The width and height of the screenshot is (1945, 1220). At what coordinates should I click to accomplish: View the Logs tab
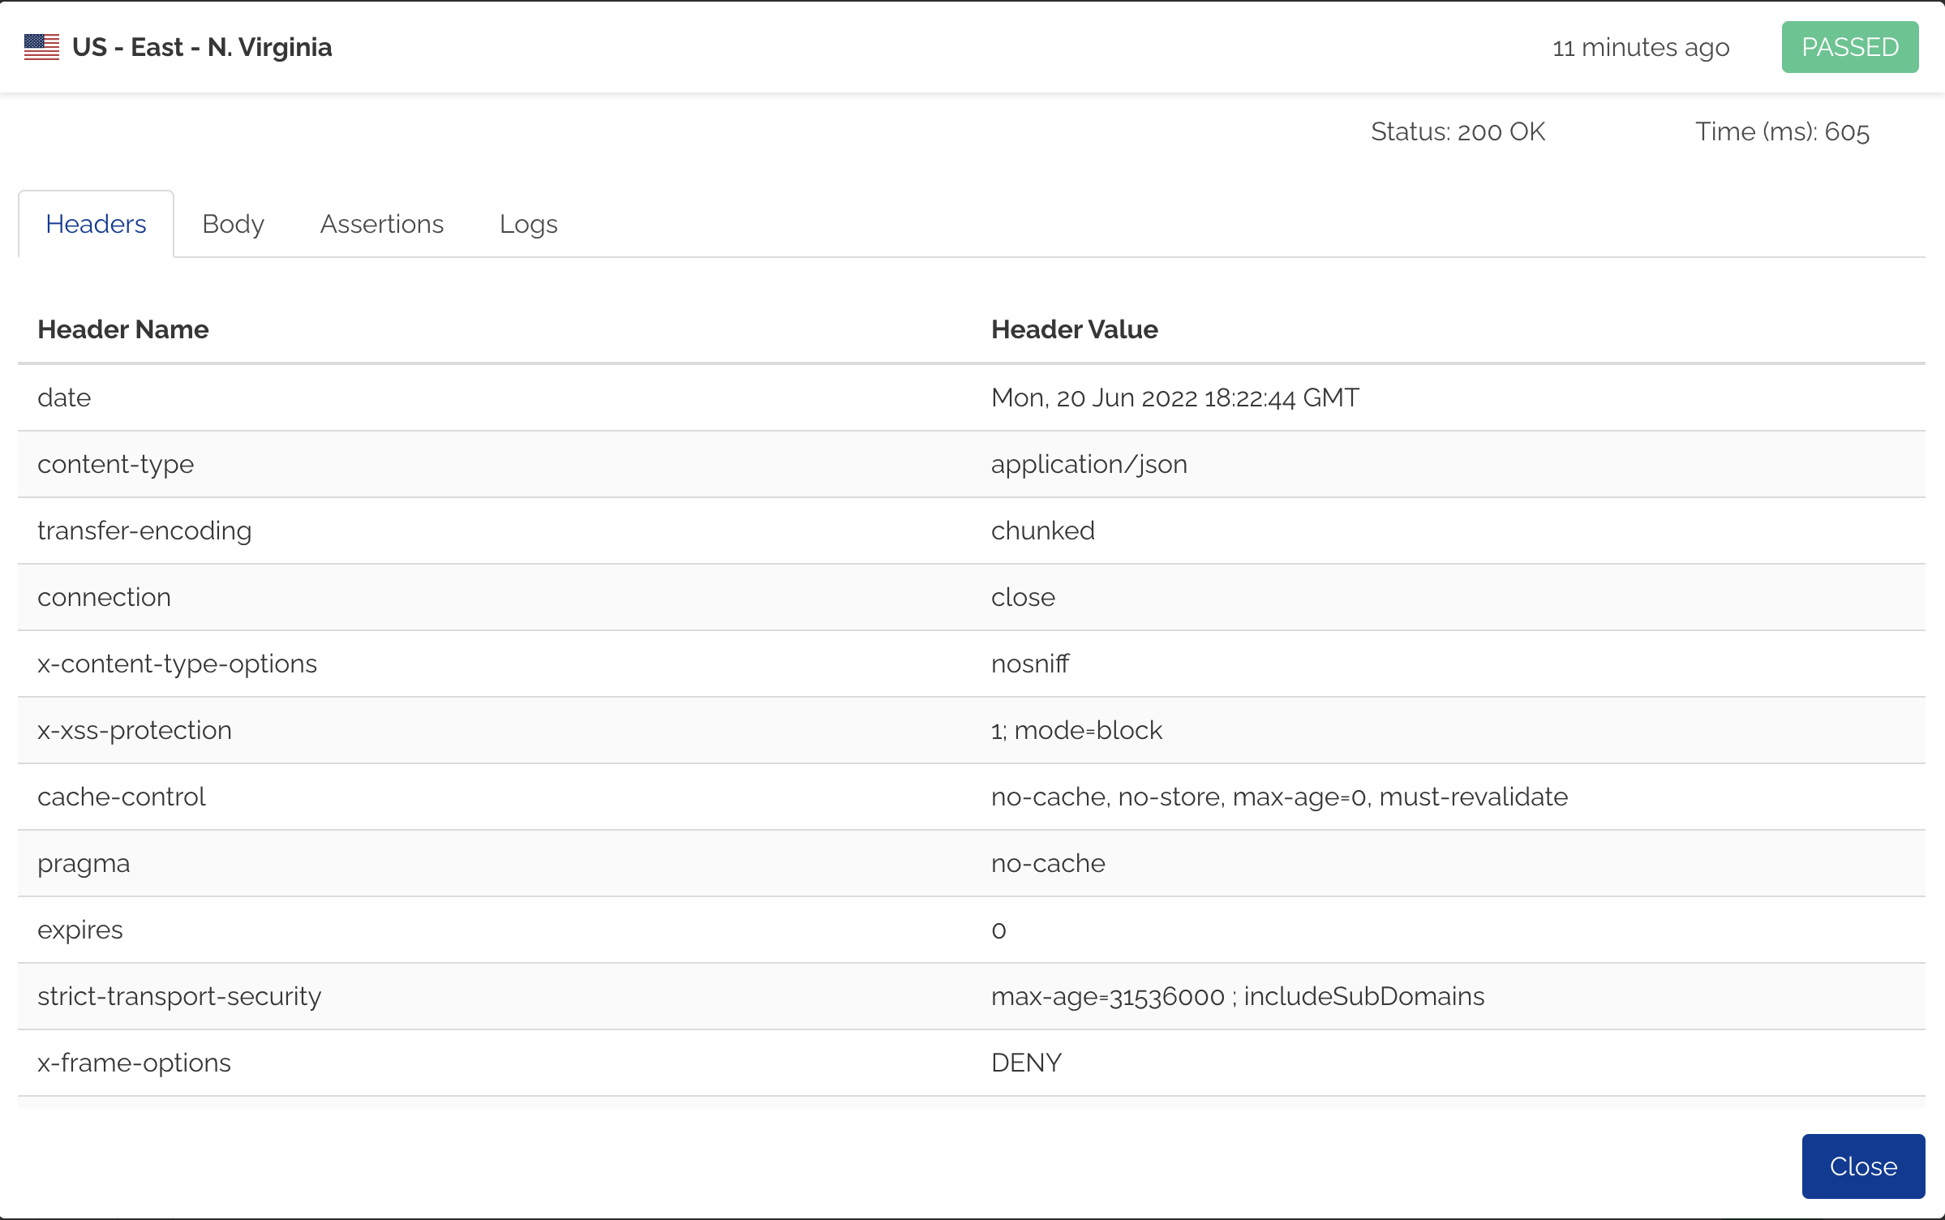pos(528,223)
